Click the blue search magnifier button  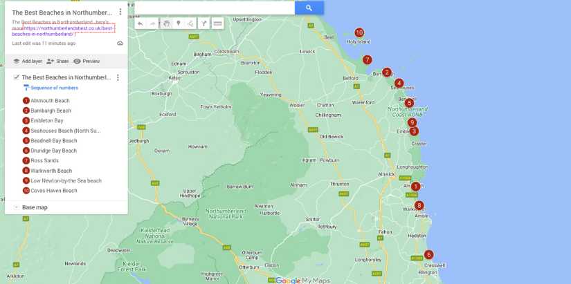[x=309, y=8]
